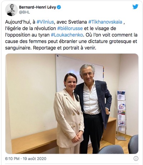Follow the #Tikhanovskaia hashtag
The height and width of the screenshot is (165, 143).
(105, 22)
